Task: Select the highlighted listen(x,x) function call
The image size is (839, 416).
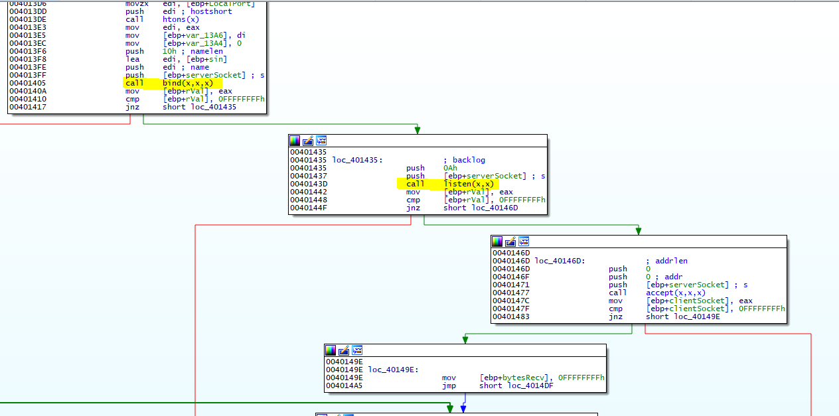Action: pyautogui.click(x=469, y=184)
